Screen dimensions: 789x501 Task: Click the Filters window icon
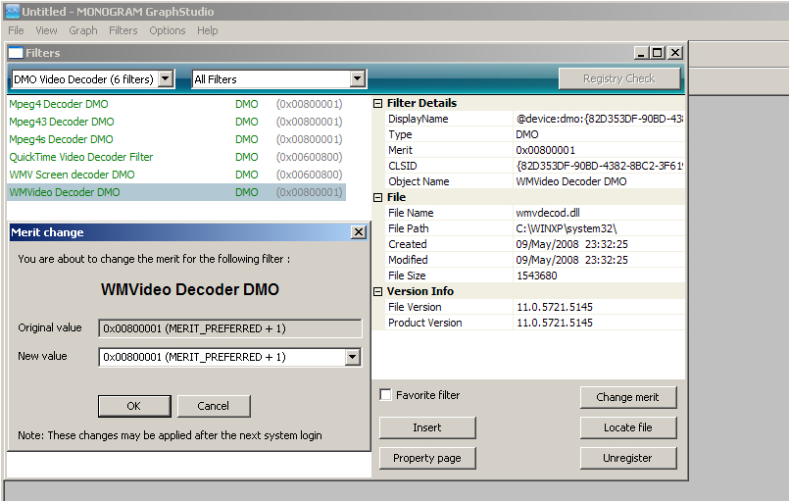(16, 52)
